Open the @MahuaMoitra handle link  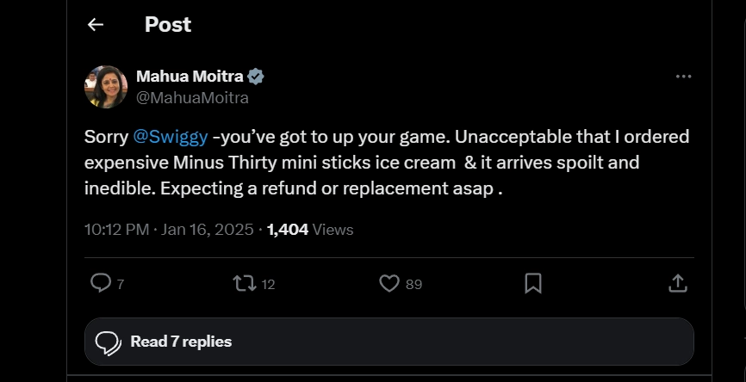pyautogui.click(x=192, y=97)
